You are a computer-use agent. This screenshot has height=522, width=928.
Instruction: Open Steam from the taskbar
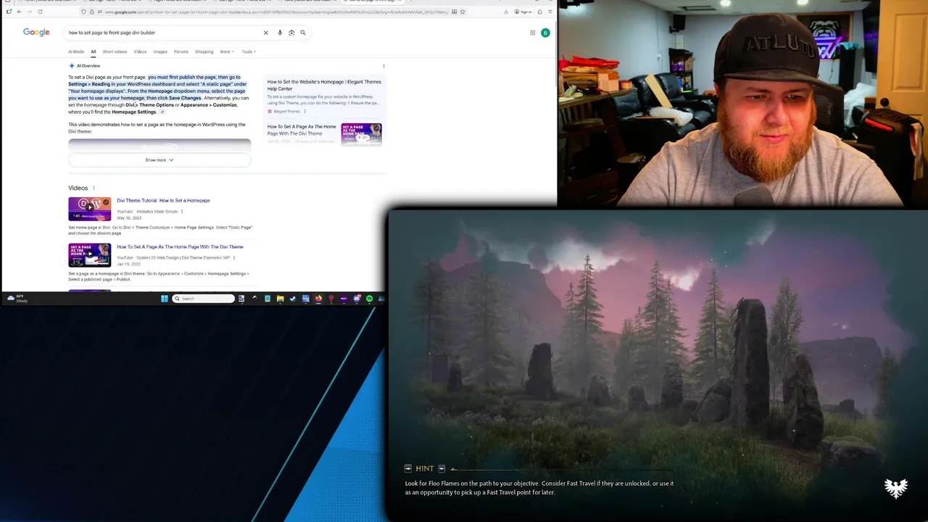click(x=293, y=299)
